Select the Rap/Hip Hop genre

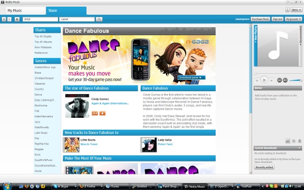[41, 144]
